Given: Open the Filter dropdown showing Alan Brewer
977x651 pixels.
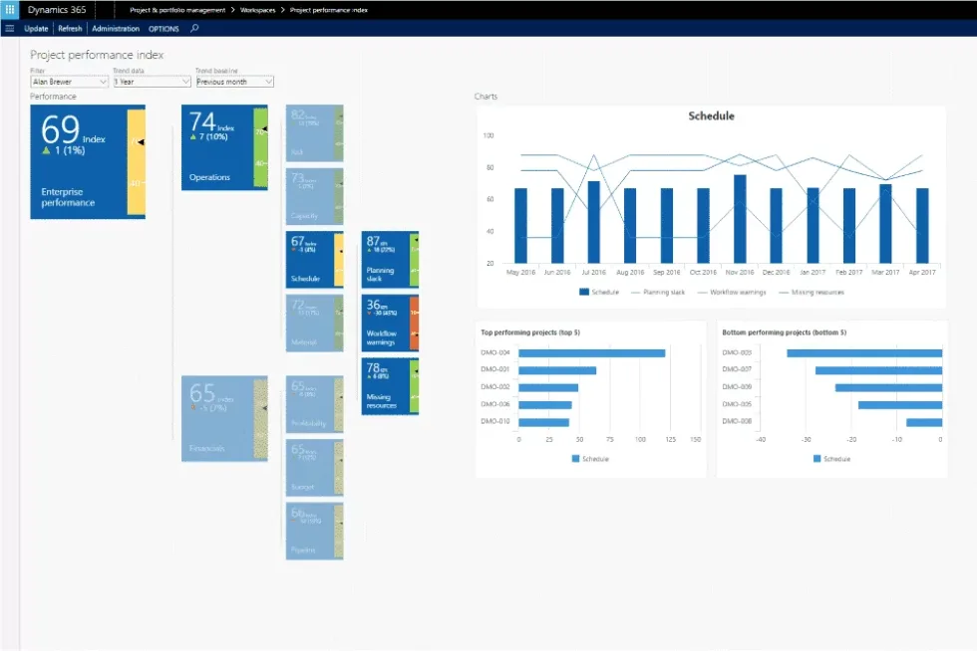Looking at the screenshot, I should pyautogui.click(x=69, y=82).
